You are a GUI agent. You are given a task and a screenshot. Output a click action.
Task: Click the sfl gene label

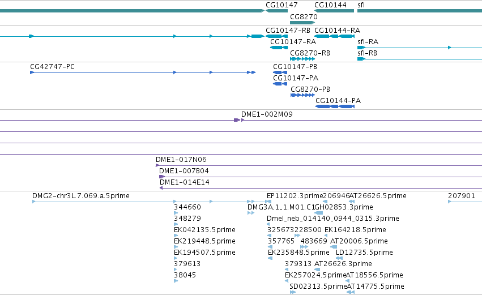[x=361, y=5]
